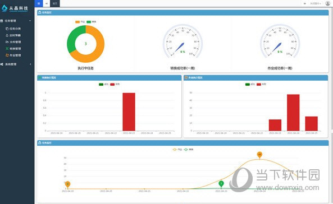This screenshot has height=204, width=333.
Task: Toggle green 成功 legend in 转换执行情况 chart
Action: pyautogui.click(x=104, y=85)
